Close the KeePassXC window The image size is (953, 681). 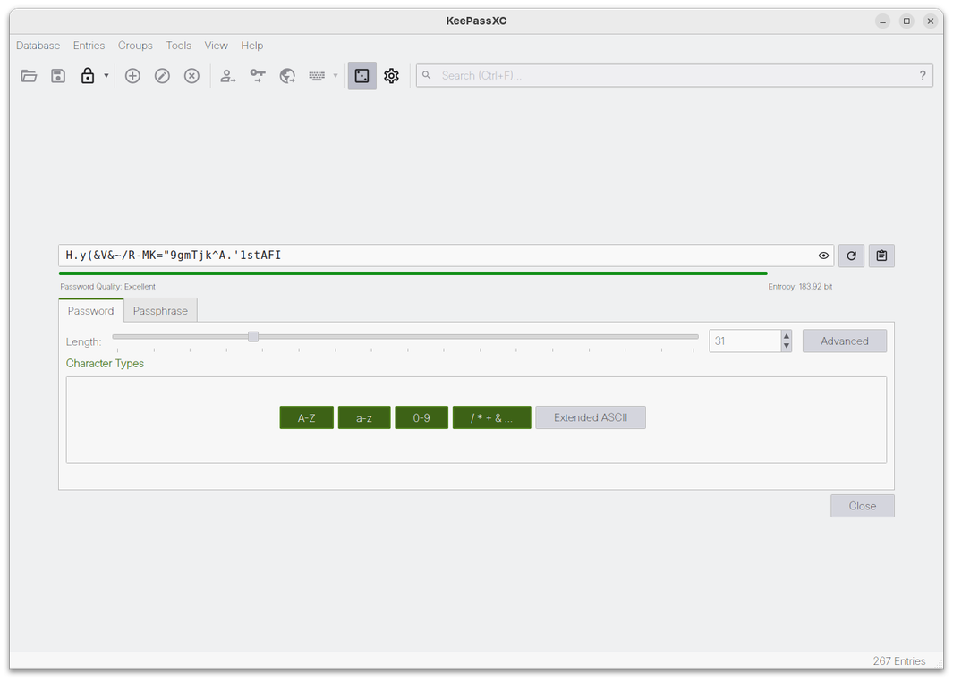pyautogui.click(x=930, y=21)
